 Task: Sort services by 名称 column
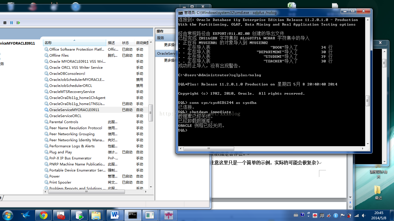point(74,43)
